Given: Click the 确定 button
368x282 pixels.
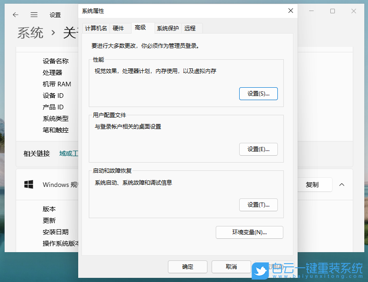Looking at the screenshot, I should coord(187,266).
